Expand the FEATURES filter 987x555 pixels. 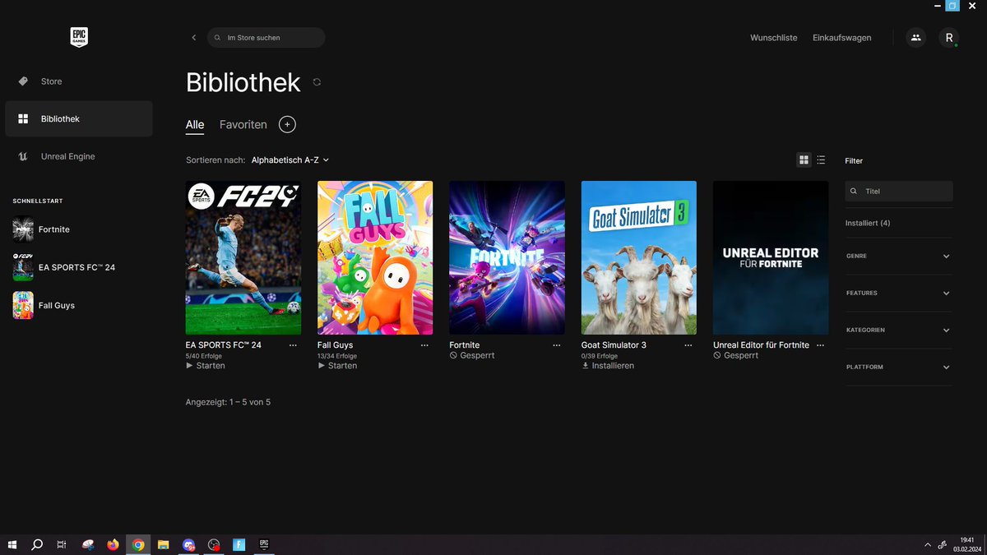point(898,294)
